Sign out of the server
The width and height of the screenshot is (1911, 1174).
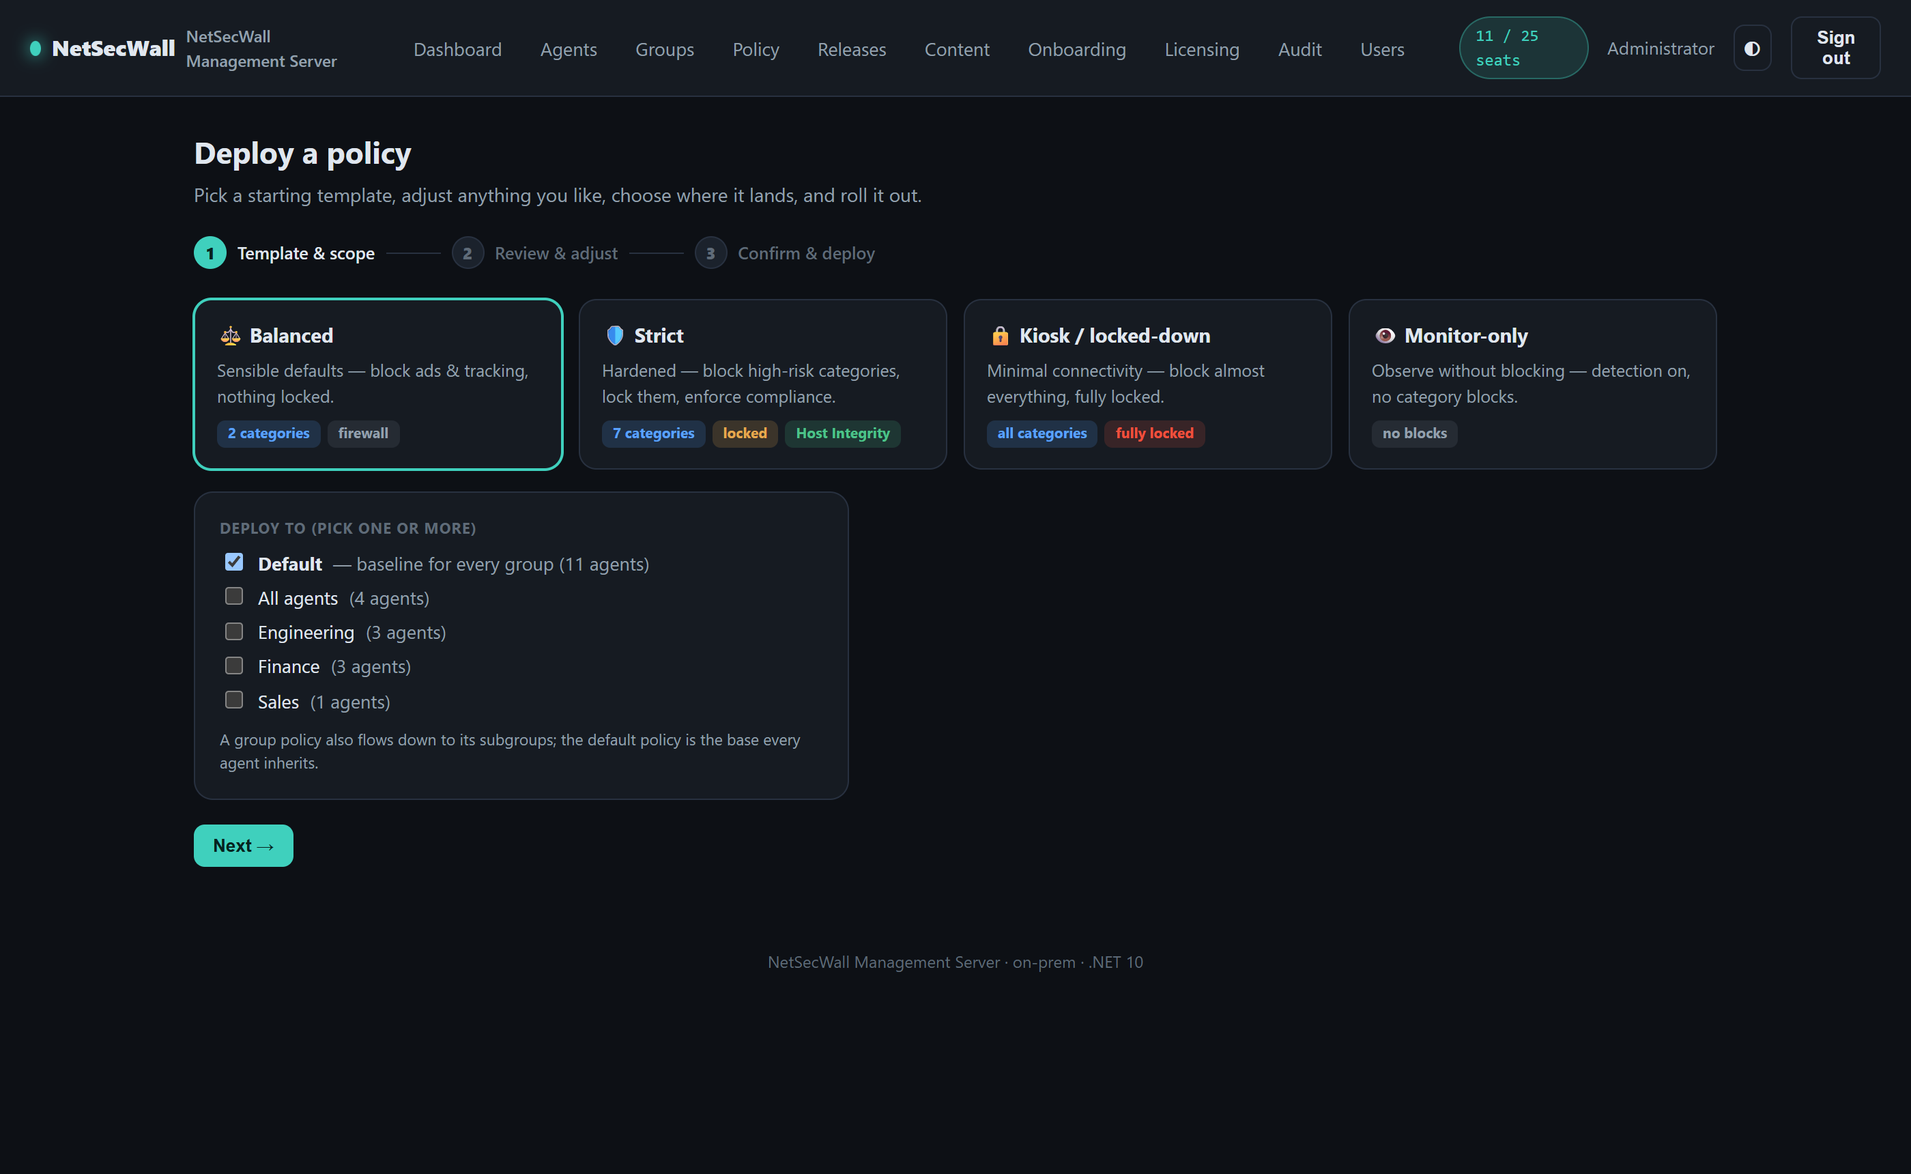[1835, 48]
